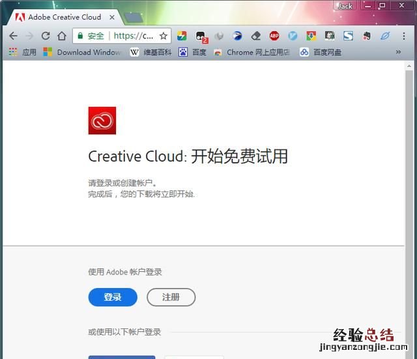The height and width of the screenshot is (359, 417).
Task: Reload the current page
Action: click(x=46, y=36)
